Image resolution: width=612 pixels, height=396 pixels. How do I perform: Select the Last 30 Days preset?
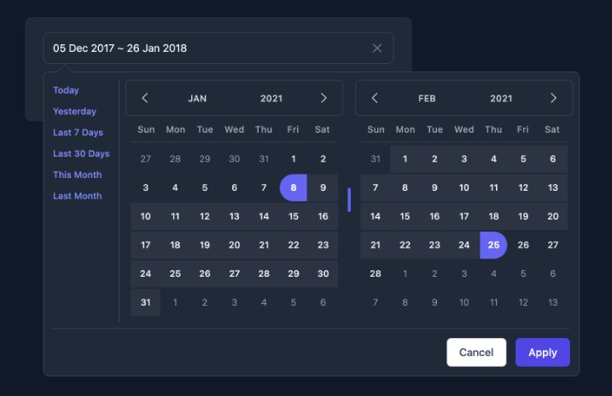(x=81, y=153)
